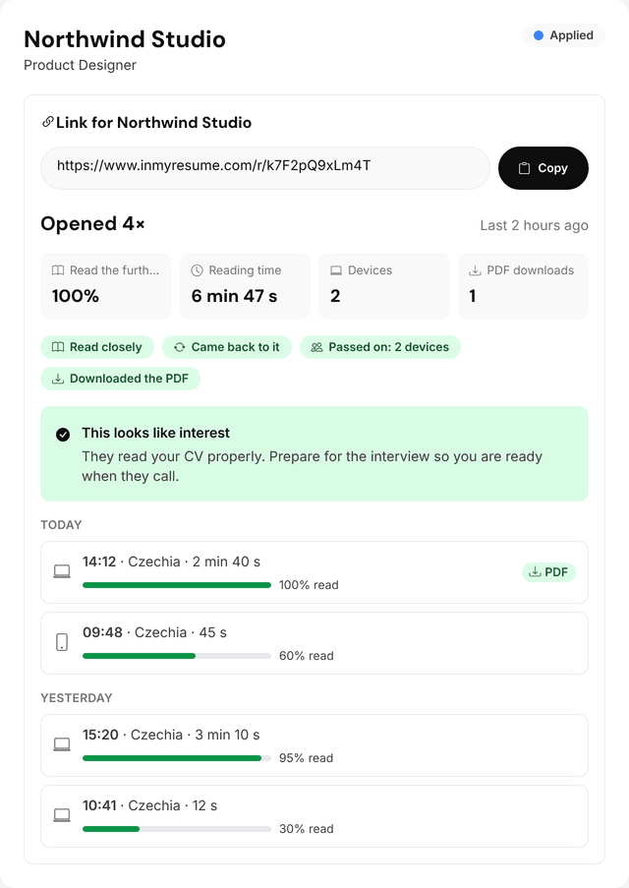
Task: Click the laptop icon next to Devices
Action: [336, 270]
